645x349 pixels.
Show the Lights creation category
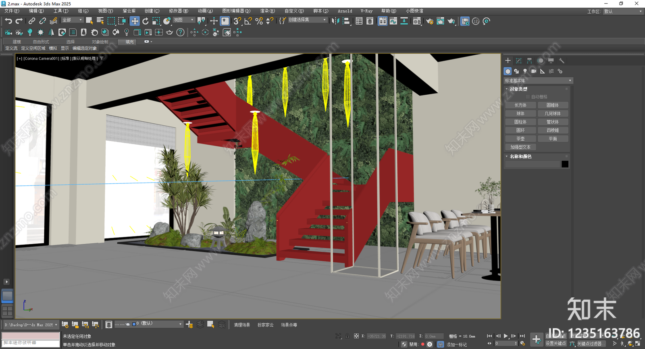[525, 71]
